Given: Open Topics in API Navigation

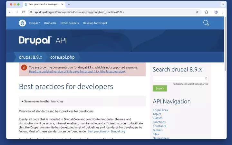Looking at the screenshot, I should tap(157, 114).
